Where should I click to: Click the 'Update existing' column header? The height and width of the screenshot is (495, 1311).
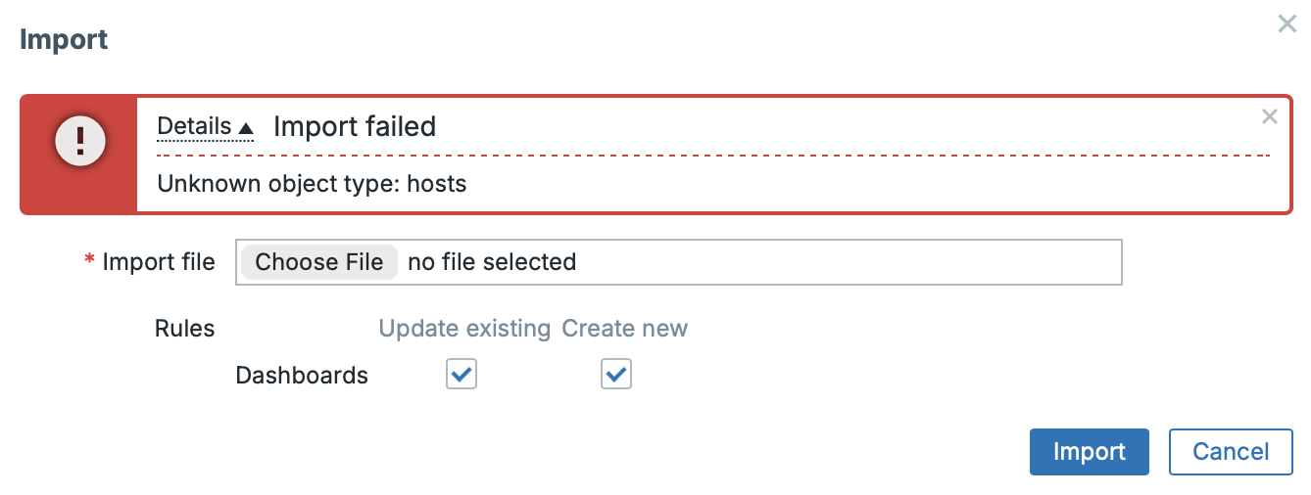tap(464, 329)
